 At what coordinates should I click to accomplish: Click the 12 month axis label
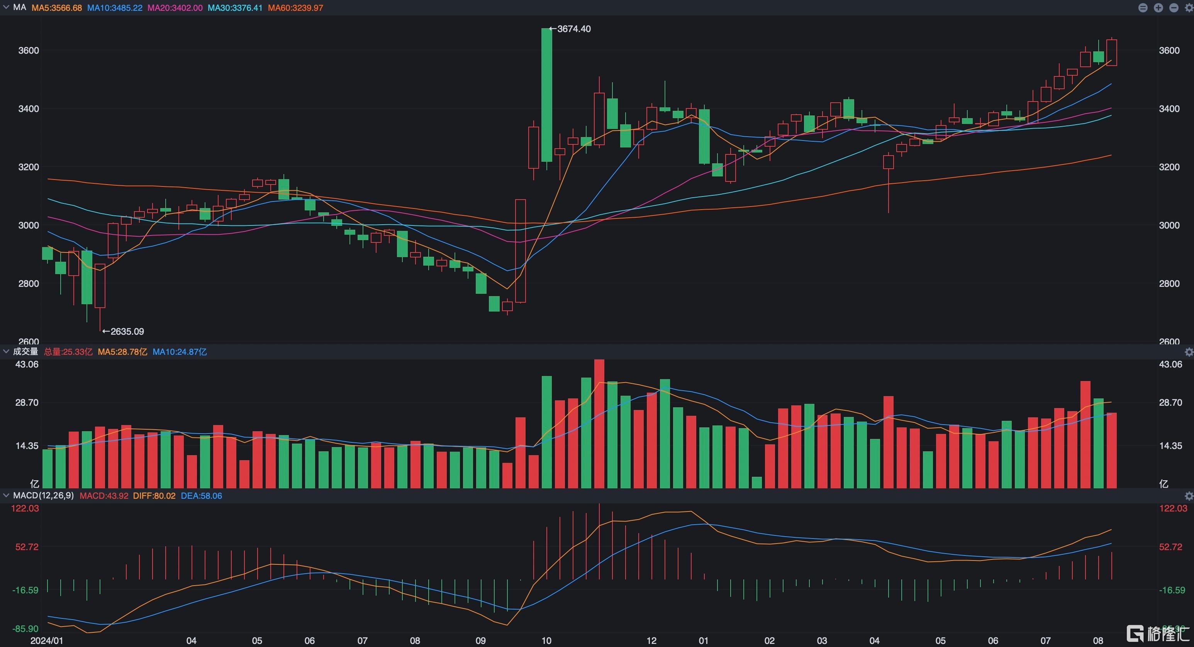(x=652, y=641)
